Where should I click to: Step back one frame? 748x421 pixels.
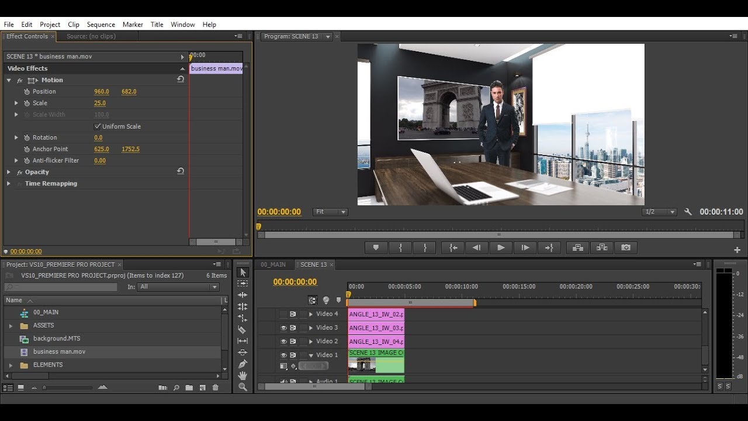click(x=477, y=248)
